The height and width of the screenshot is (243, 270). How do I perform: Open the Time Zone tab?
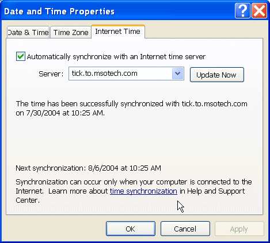[71, 32]
